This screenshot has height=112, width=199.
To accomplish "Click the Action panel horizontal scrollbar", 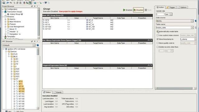I will pos(175,88).
